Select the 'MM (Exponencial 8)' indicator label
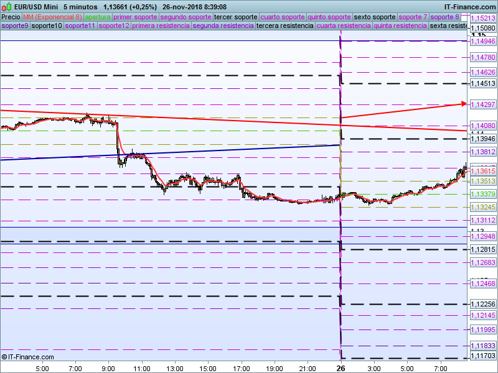 pos(52,17)
